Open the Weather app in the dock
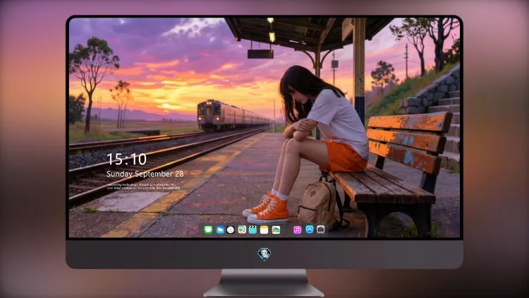The height and width of the screenshot is (298, 529). click(x=219, y=230)
